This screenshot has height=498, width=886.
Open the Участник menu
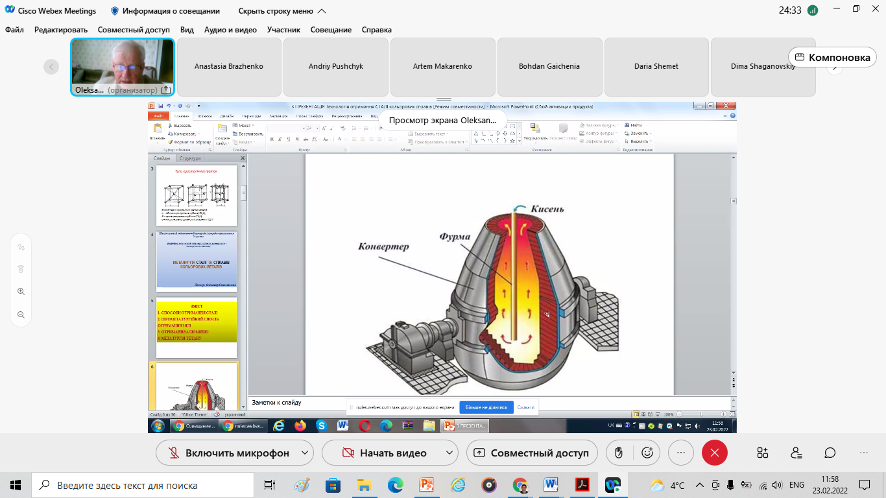click(x=283, y=30)
